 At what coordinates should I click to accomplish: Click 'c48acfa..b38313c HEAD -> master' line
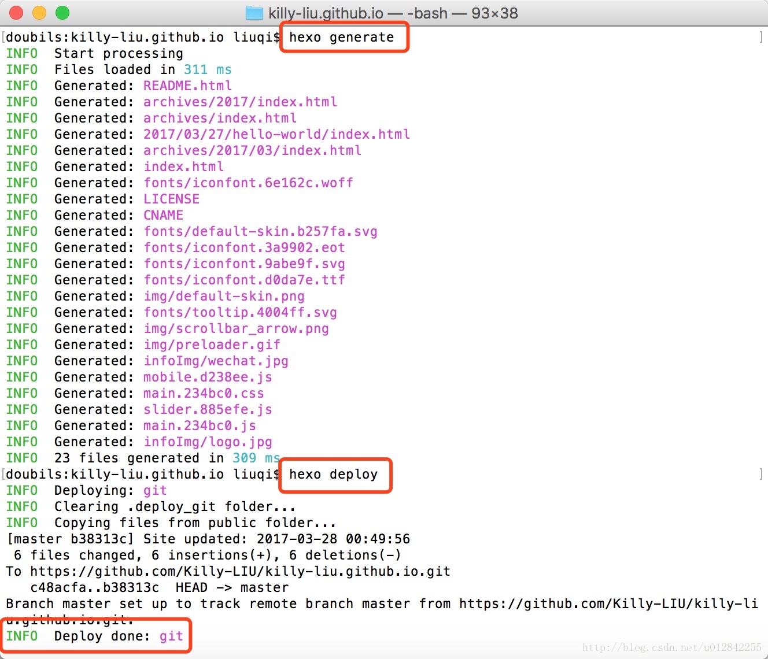point(160,588)
